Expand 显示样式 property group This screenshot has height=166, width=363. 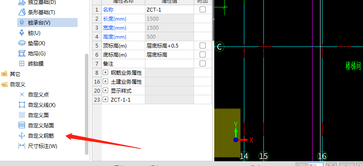[x=105, y=91]
